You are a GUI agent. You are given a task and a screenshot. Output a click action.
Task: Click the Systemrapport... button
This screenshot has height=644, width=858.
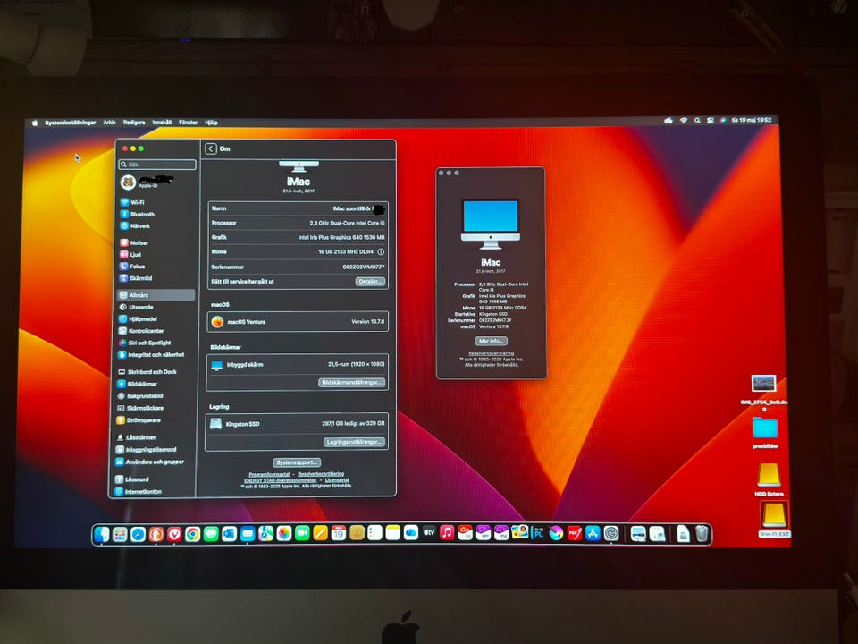297,462
